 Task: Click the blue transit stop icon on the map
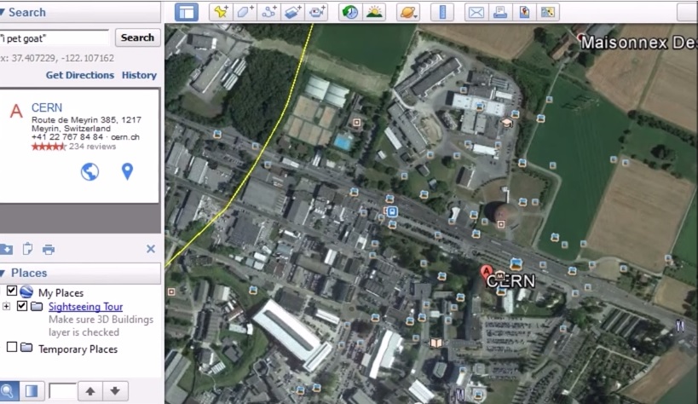[392, 211]
